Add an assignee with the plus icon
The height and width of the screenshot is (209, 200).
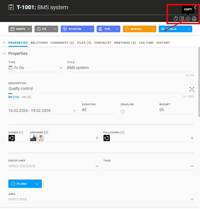tap(97, 138)
